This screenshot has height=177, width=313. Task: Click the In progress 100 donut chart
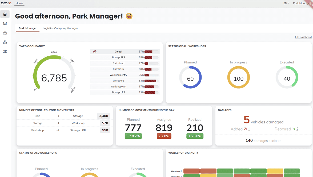tap(239, 77)
